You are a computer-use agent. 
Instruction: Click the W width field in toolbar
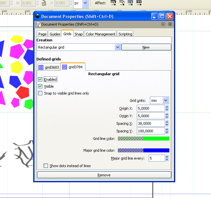[x=29, y=3]
